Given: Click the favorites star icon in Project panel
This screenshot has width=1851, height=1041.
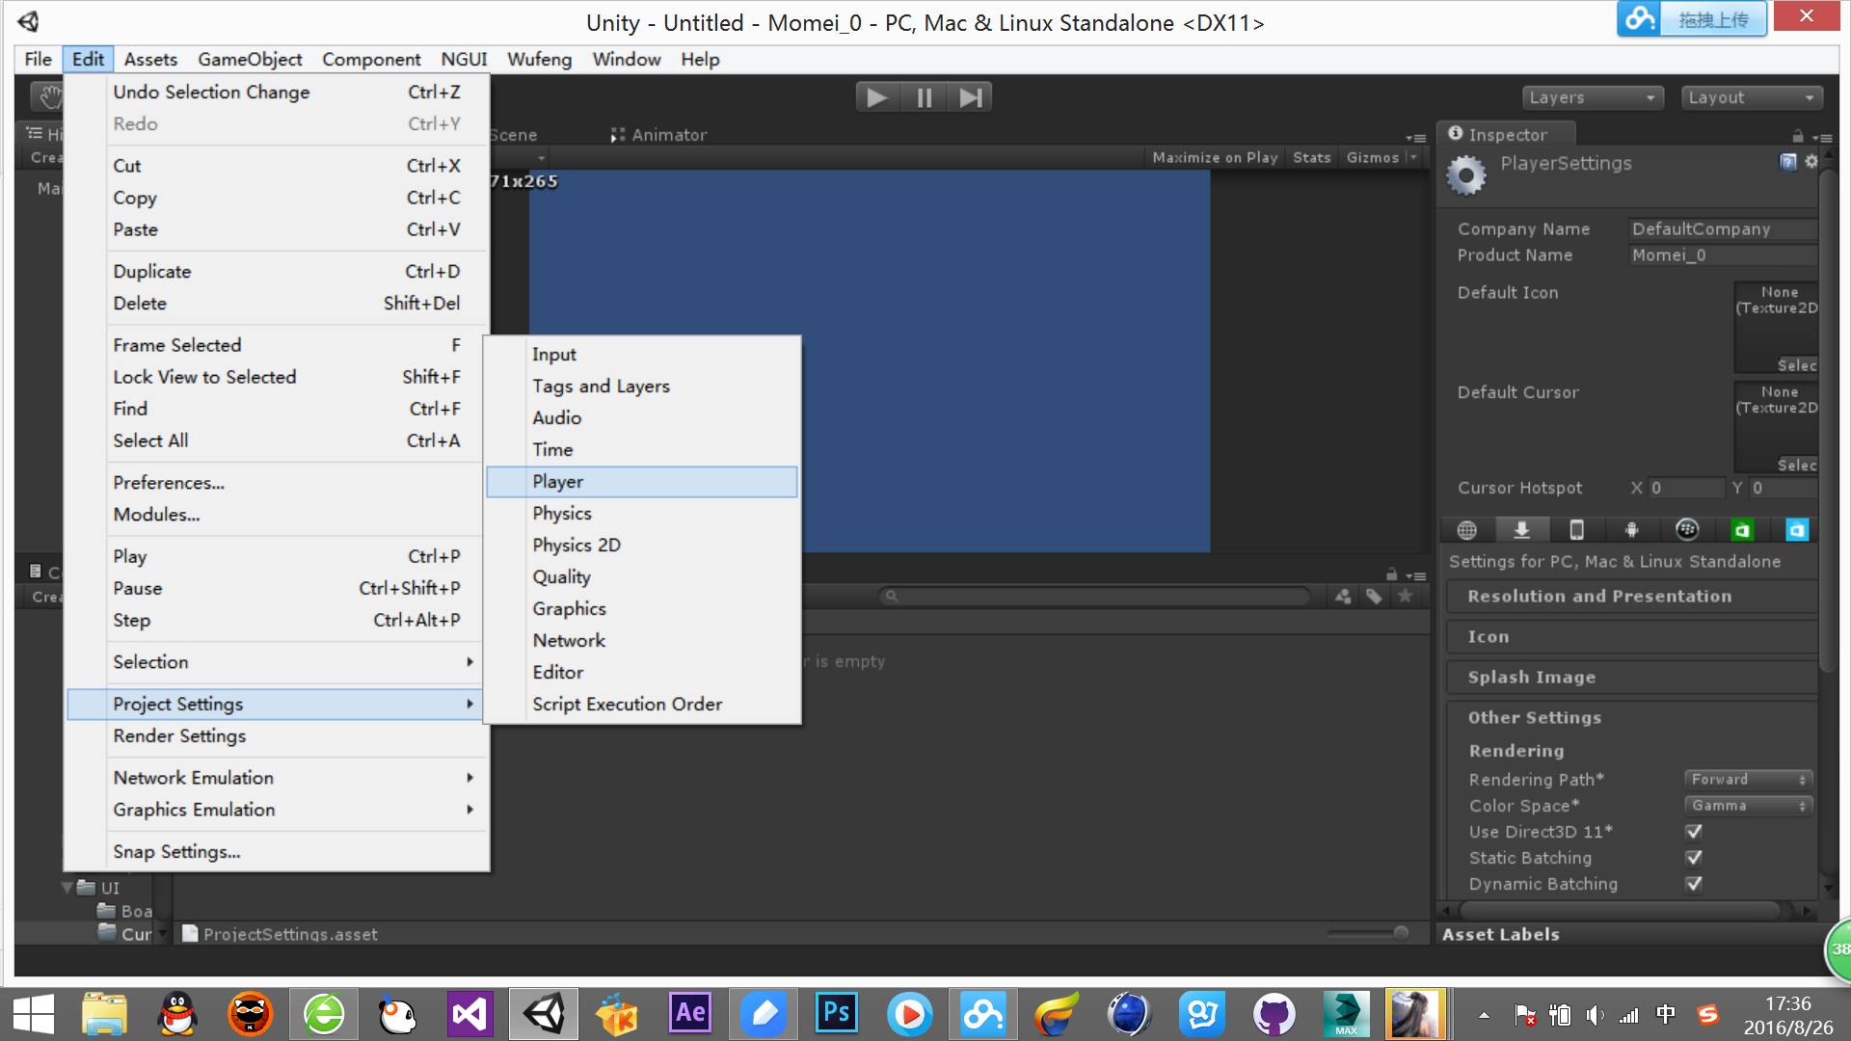Looking at the screenshot, I should [1406, 597].
